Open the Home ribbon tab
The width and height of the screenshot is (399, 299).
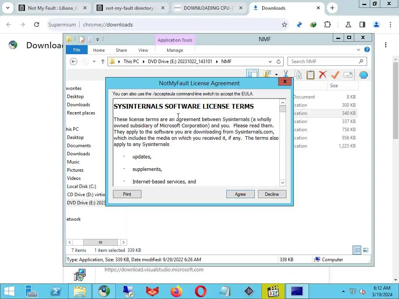pos(99,50)
